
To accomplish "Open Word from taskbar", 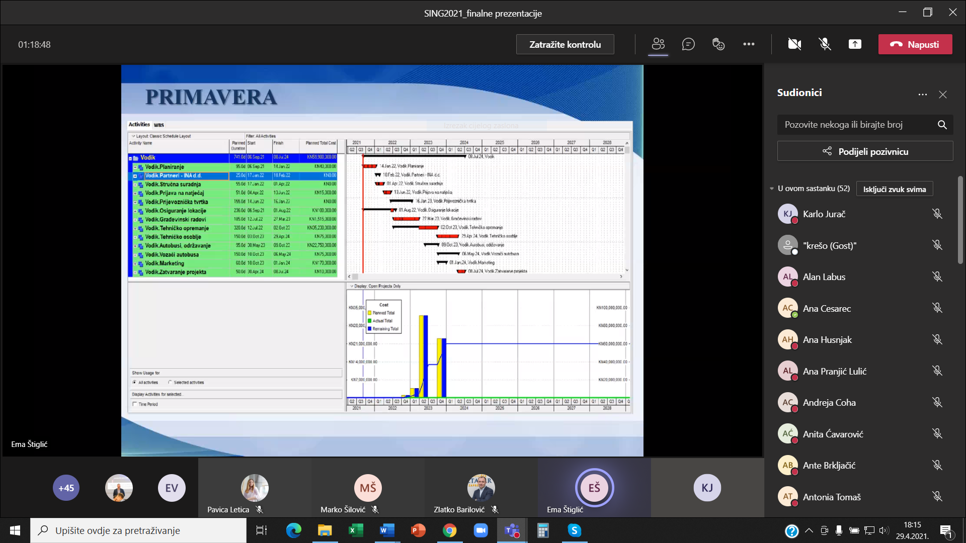I will click(387, 530).
